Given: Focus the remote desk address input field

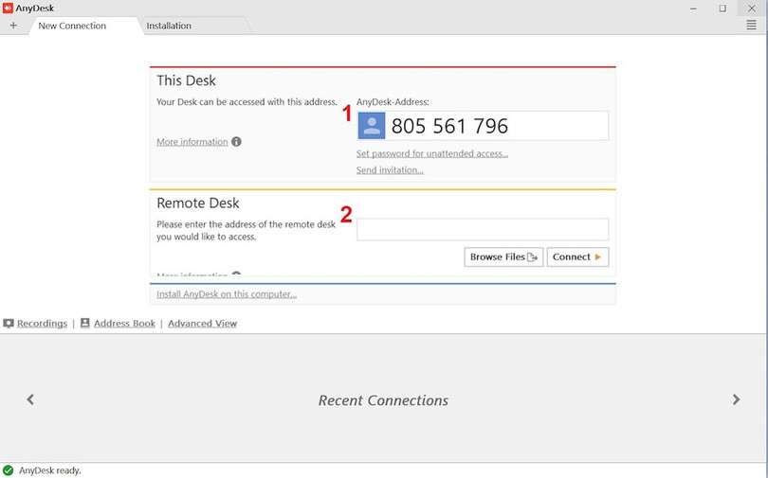Looking at the screenshot, I should pyautogui.click(x=483, y=229).
